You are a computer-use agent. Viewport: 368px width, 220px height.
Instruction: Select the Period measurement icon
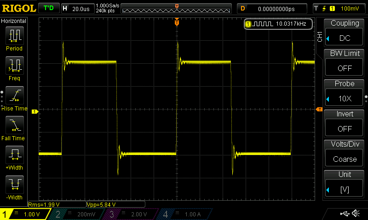(15, 36)
